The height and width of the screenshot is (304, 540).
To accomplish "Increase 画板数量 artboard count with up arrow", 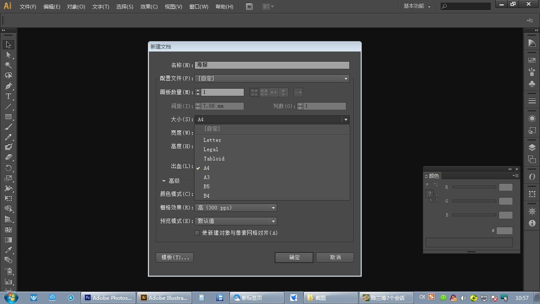I will 197,90.
